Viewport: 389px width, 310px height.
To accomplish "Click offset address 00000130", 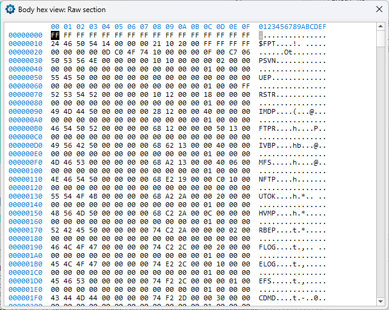I will pos(25,196).
